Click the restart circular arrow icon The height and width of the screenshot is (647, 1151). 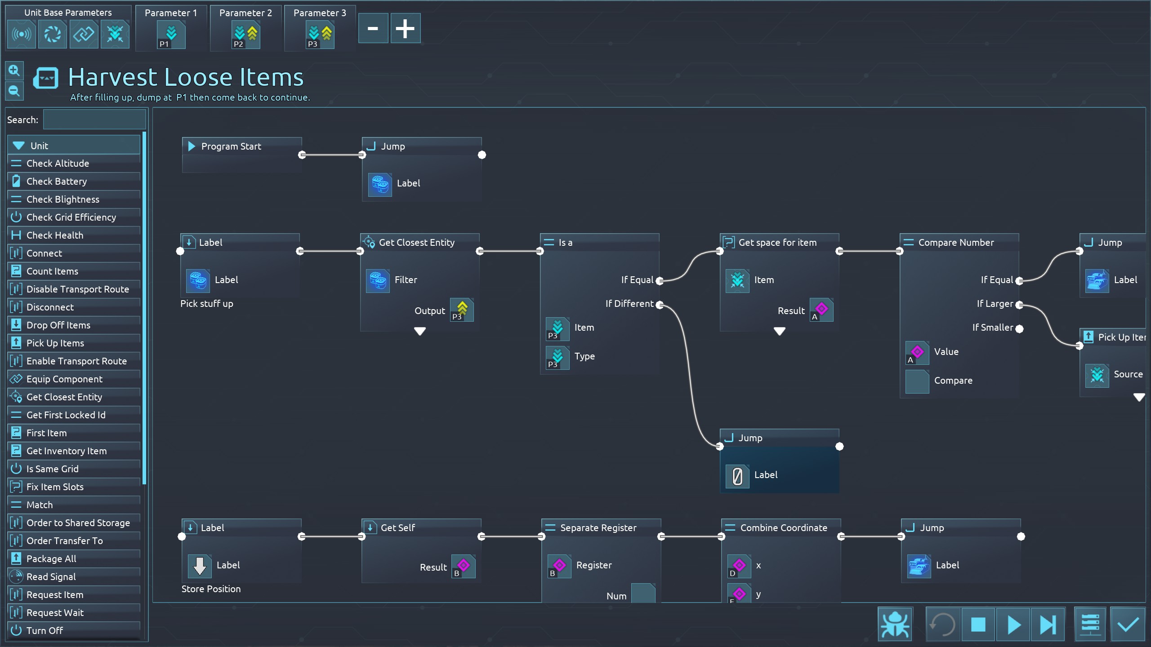pos(942,625)
